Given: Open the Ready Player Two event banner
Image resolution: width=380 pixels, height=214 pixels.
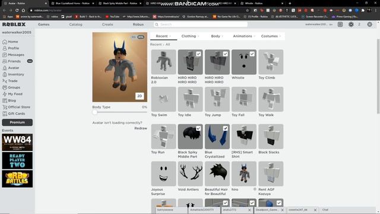Looking at the screenshot, I should coord(17,160).
